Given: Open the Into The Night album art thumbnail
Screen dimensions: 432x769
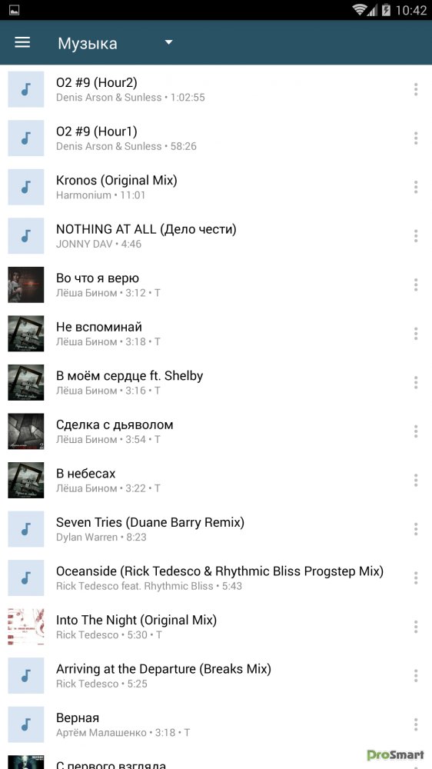Looking at the screenshot, I should [x=26, y=627].
